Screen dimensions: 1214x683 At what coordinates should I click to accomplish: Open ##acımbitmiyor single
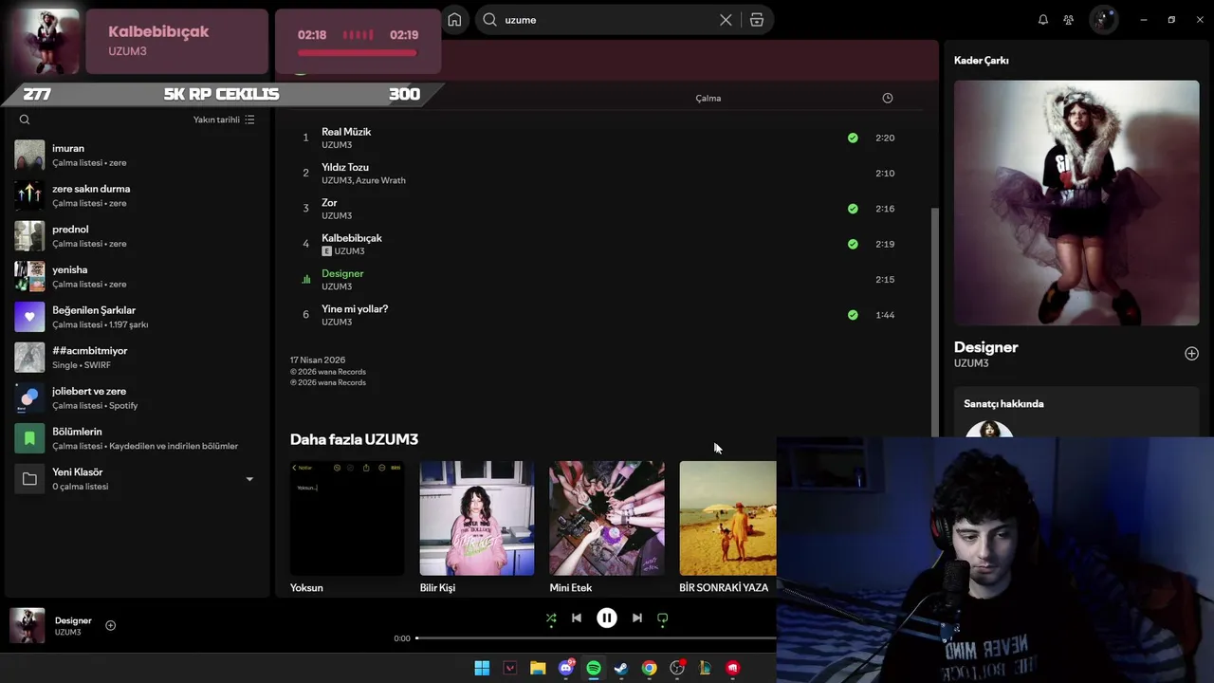(x=137, y=358)
